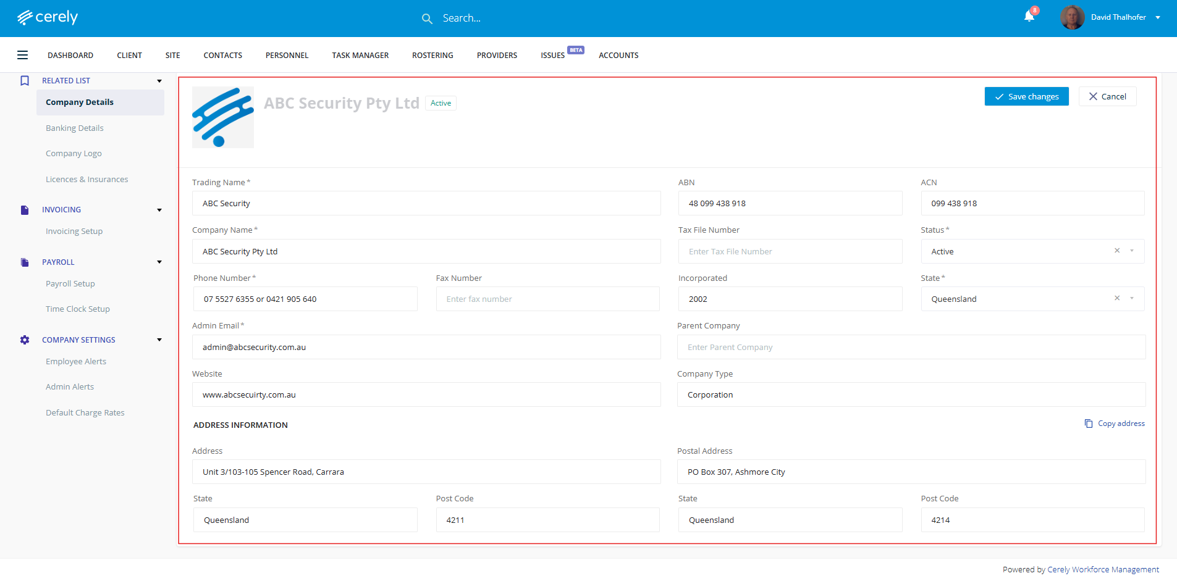Screen dimensions: 1177x576
Task: Open Payroll Setup in sidebar
Action: click(x=70, y=284)
